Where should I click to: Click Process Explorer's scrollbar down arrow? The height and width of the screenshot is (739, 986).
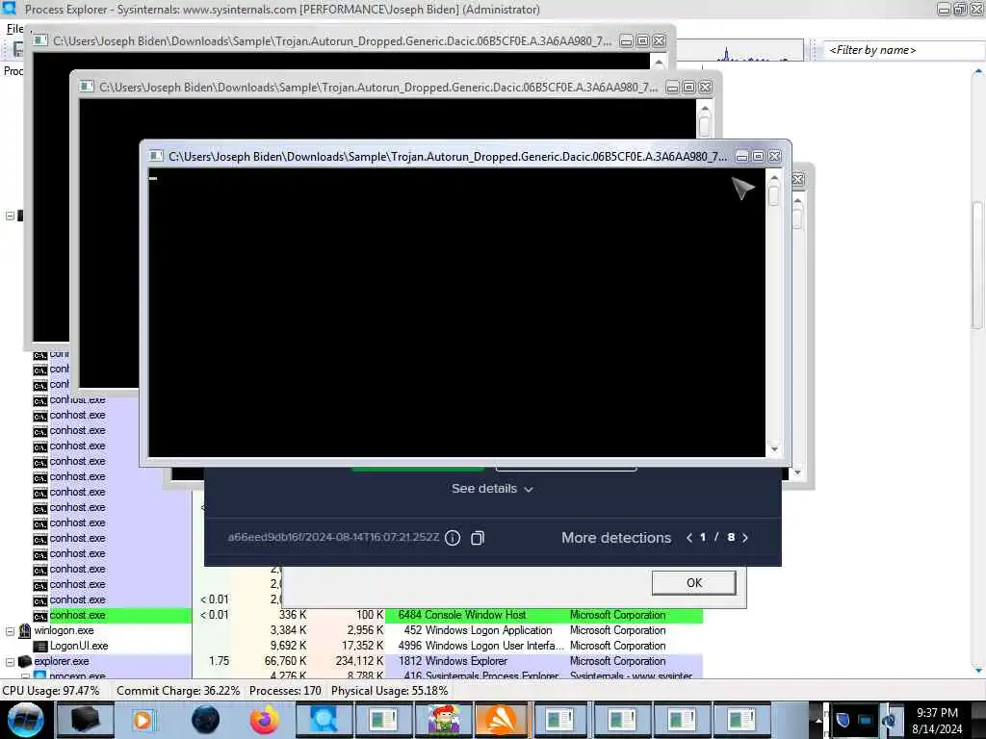[x=978, y=671]
